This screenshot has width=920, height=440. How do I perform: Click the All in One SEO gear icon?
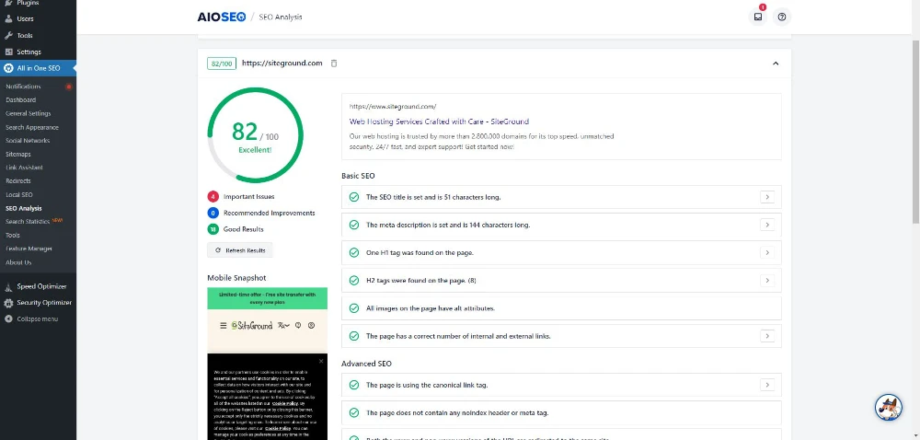(x=8, y=68)
